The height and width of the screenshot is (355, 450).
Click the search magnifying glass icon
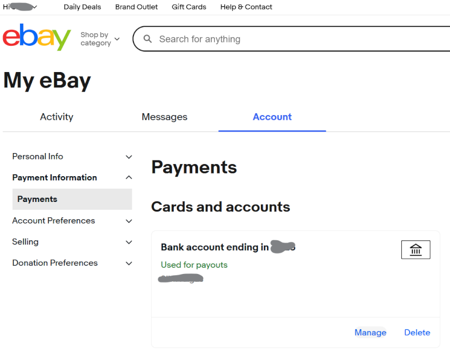pos(148,39)
